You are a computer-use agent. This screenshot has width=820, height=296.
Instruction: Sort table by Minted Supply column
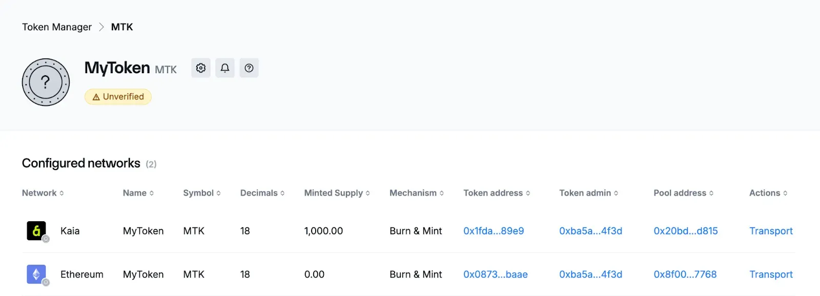[x=337, y=193]
